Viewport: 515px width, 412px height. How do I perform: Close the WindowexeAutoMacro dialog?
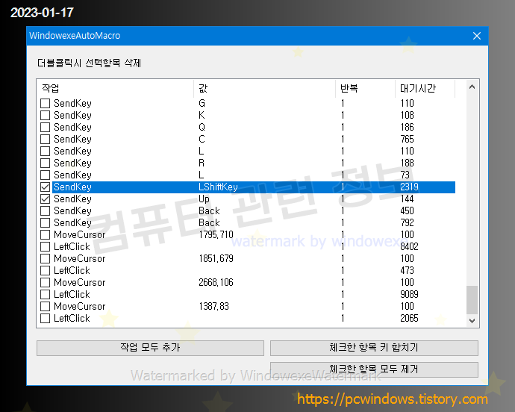(x=477, y=36)
